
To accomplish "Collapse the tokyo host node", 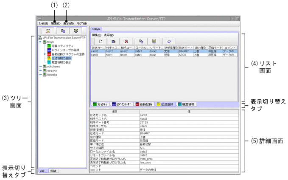I will coord(40,42).
